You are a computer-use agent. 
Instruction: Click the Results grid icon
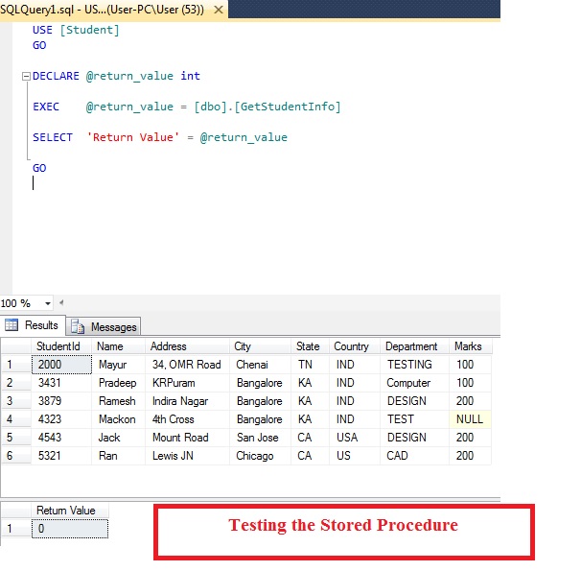12,325
